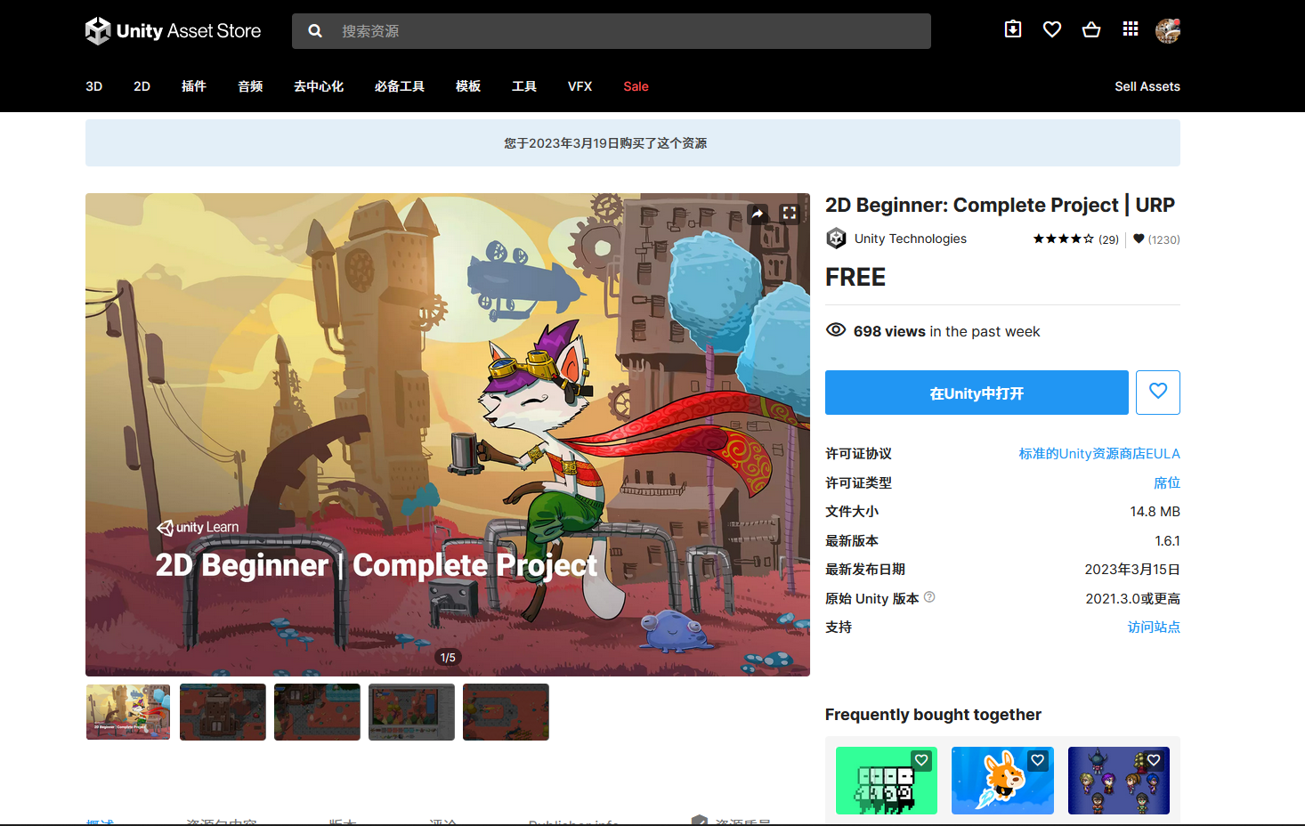Toggle the heart on fox rocket asset card
The height and width of the screenshot is (826, 1305).
(1038, 760)
